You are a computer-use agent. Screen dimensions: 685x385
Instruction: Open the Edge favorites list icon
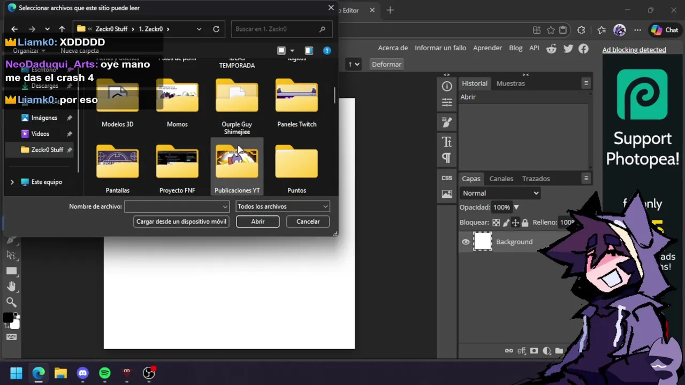(x=602, y=30)
